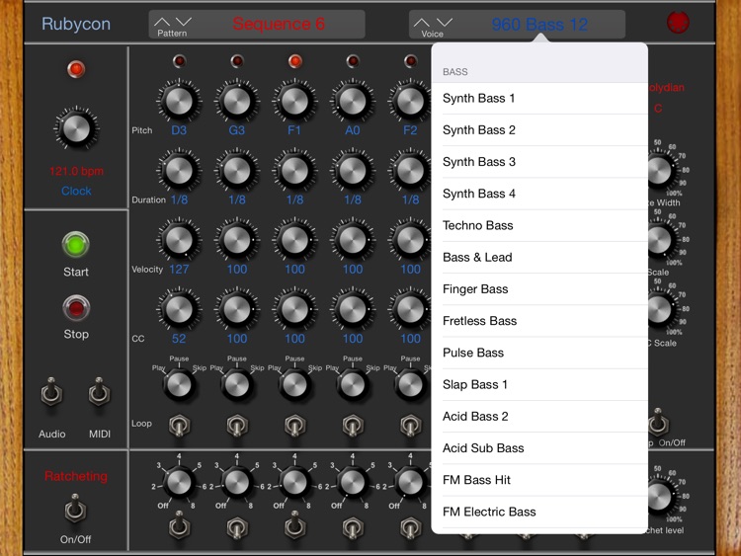Click the green Start button
The height and width of the screenshot is (556, 741).
[x=76, y=245]
